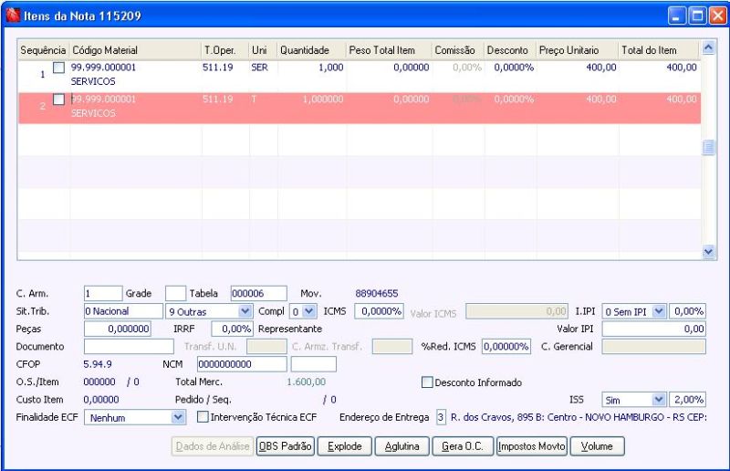Click quantity 1,000 in row 1
730x471 pixels.
(330, 68)
